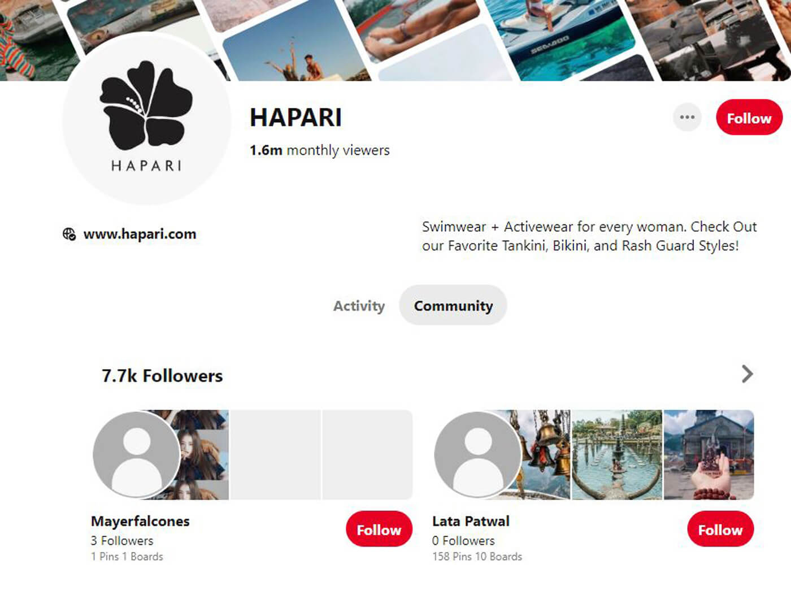Open Mayerfalcones default avatar icon
791x590 pixels.
click(136, 454)
